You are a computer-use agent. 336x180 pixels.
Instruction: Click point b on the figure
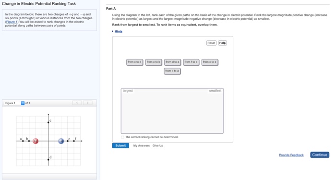[29, 141]
